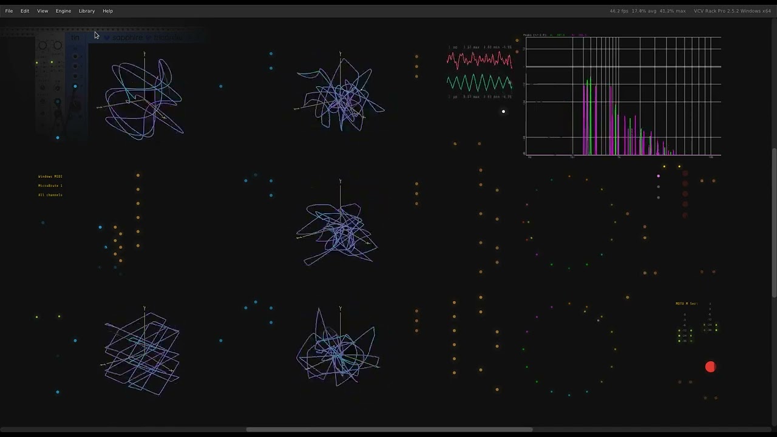Click the red waveform trace in the scope
The width and height of the screenshot is (777, 437).
pyautogui.click(x=480, y=59)
